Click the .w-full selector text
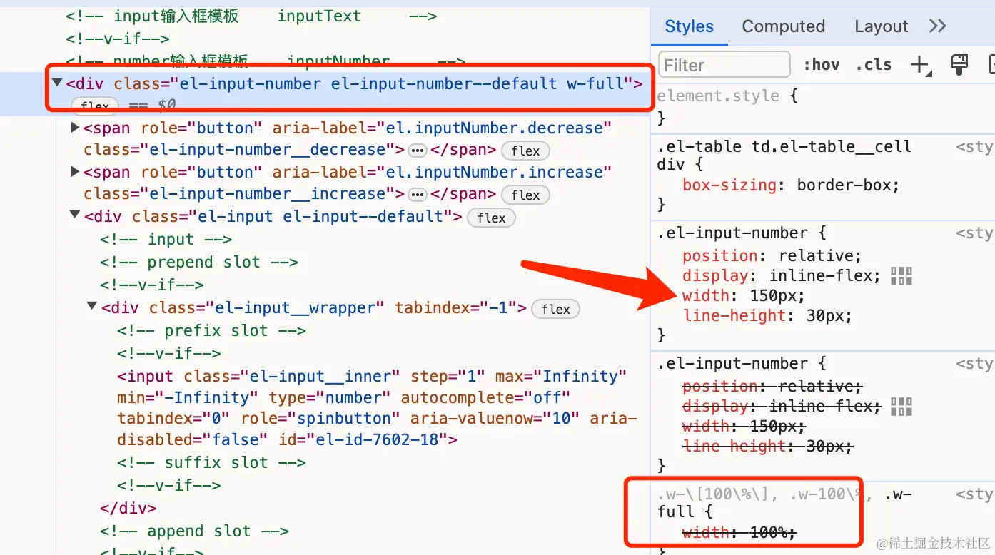The height and width of the screenshot is (555, 995). [x=785, y=502]
